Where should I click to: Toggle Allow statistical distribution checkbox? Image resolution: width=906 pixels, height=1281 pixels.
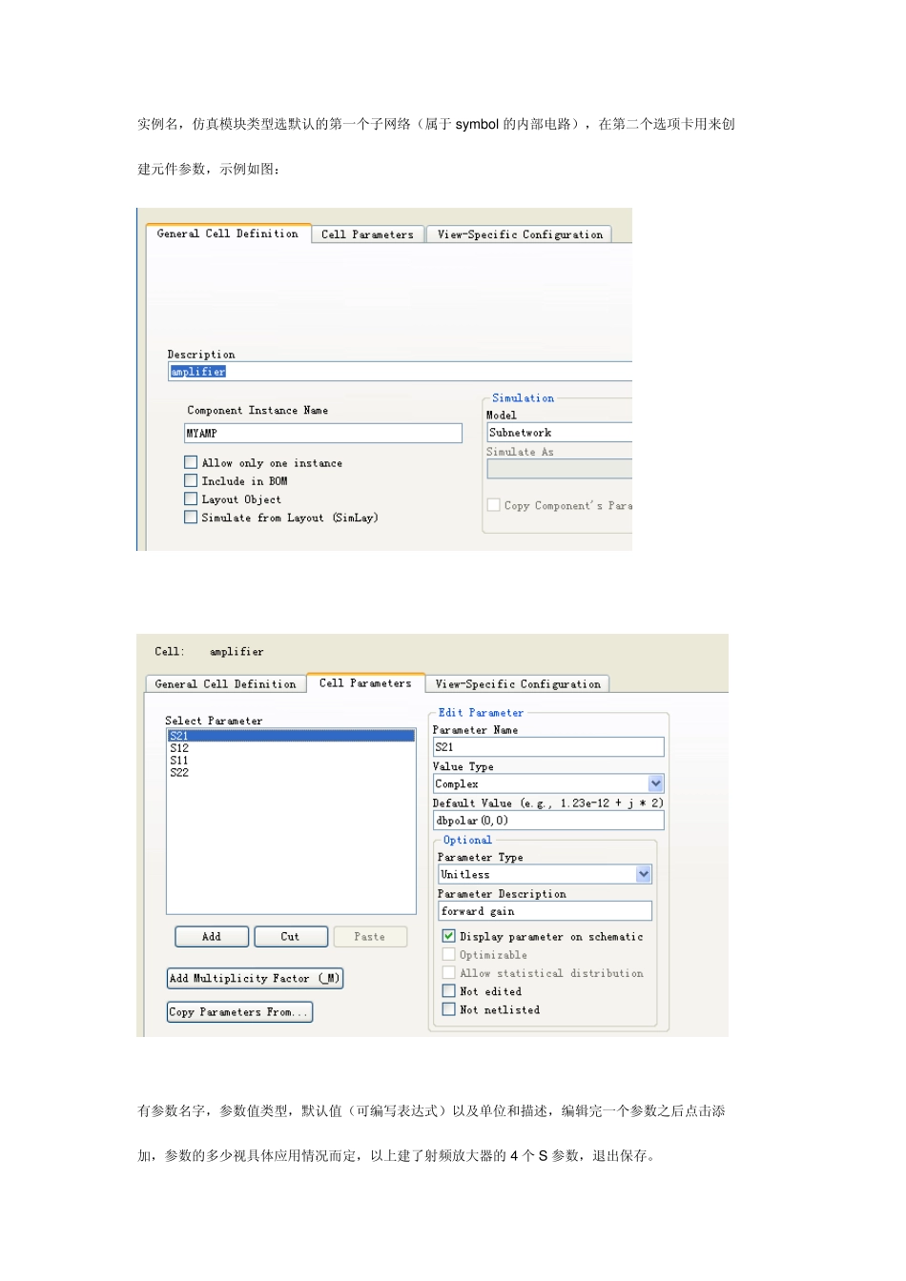pos(448,972)
